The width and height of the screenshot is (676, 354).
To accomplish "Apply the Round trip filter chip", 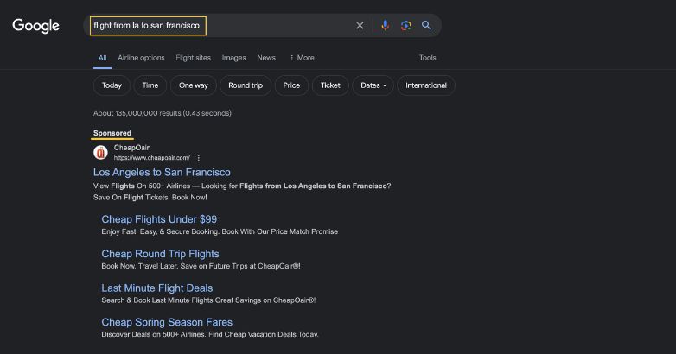I will [x=246, y=85].
